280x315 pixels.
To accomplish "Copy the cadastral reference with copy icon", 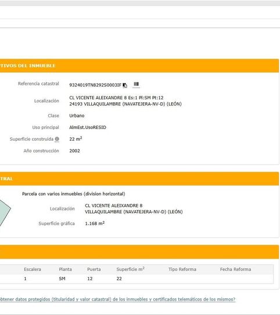I will tap(125, 85).
